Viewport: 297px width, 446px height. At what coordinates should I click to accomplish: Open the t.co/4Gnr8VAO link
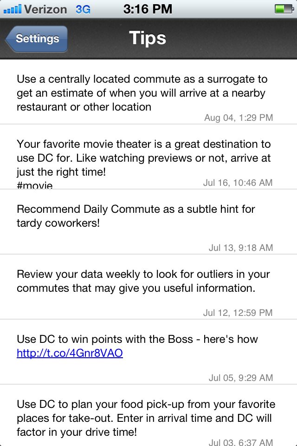pos(70,353)
